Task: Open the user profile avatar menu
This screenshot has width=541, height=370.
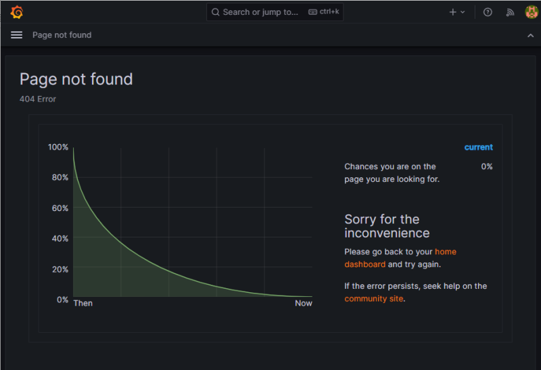Action: [531, 12]
